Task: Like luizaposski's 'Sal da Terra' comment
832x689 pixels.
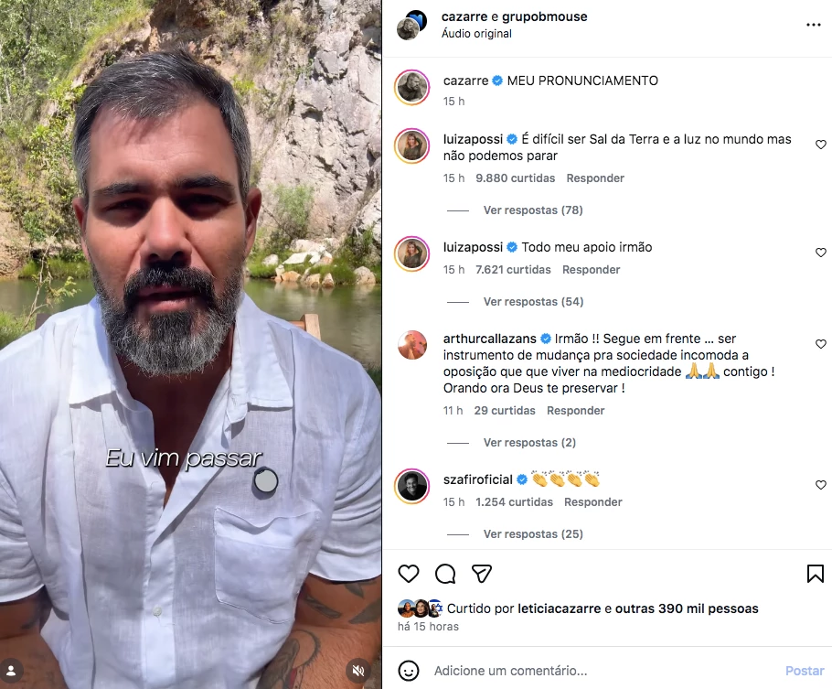Action: [x=821, y=145]
